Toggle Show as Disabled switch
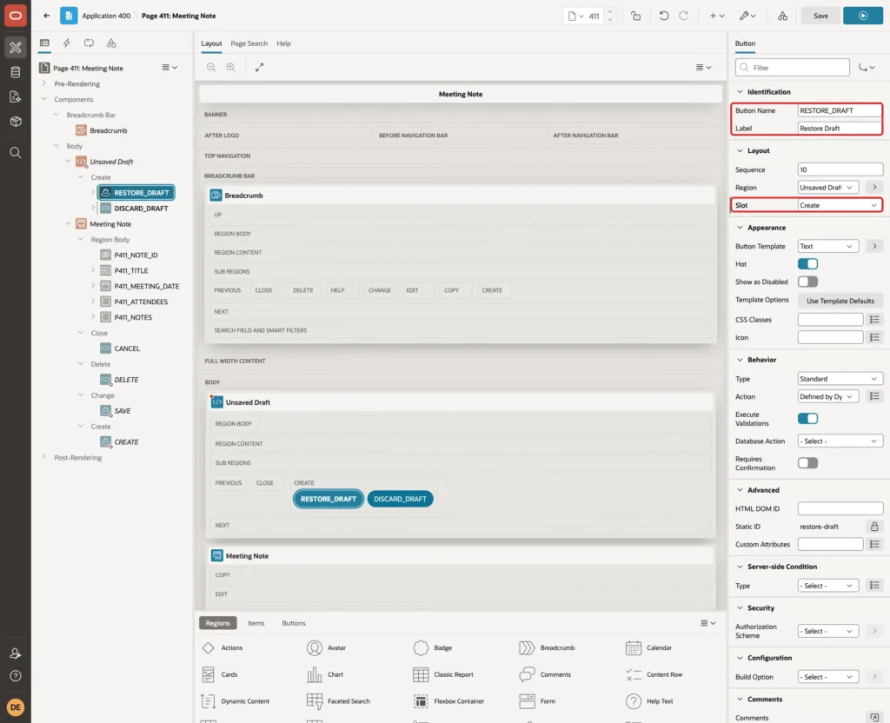 pos(807,282)
